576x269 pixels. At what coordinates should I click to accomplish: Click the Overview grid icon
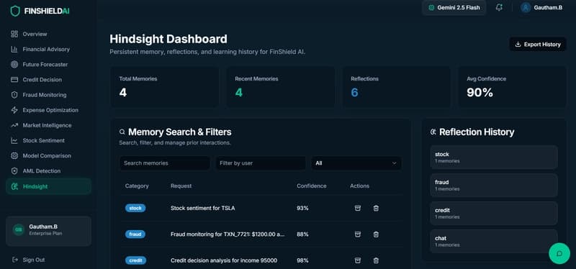(x=14, y=34)
